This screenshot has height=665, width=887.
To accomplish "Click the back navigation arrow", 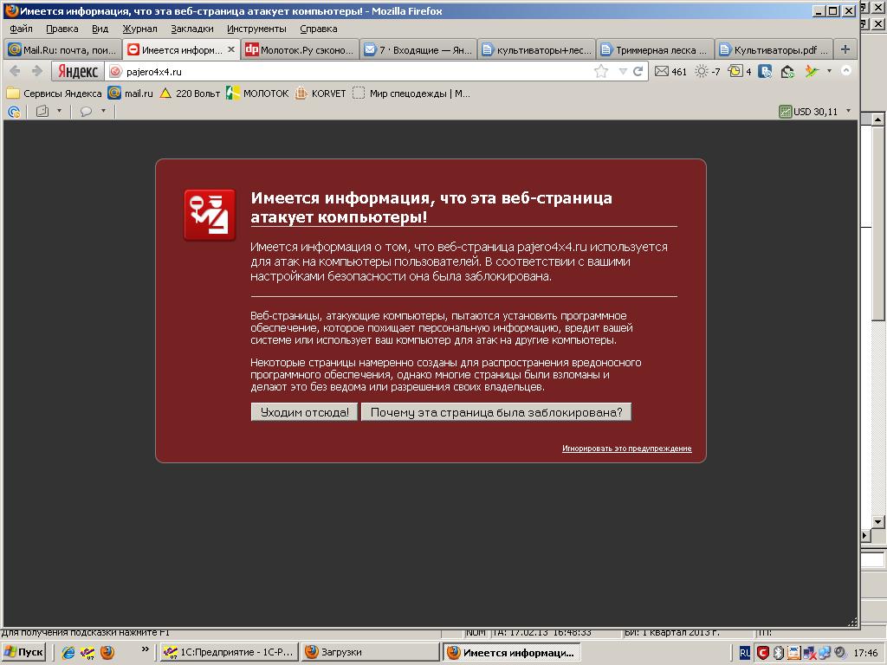I will (x=16, y=71).
